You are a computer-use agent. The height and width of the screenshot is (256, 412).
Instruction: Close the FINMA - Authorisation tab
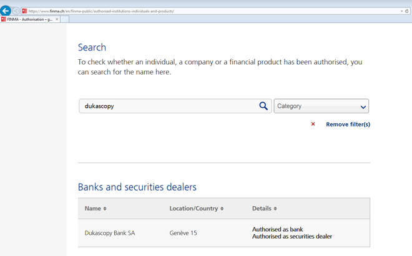point(57,19)
